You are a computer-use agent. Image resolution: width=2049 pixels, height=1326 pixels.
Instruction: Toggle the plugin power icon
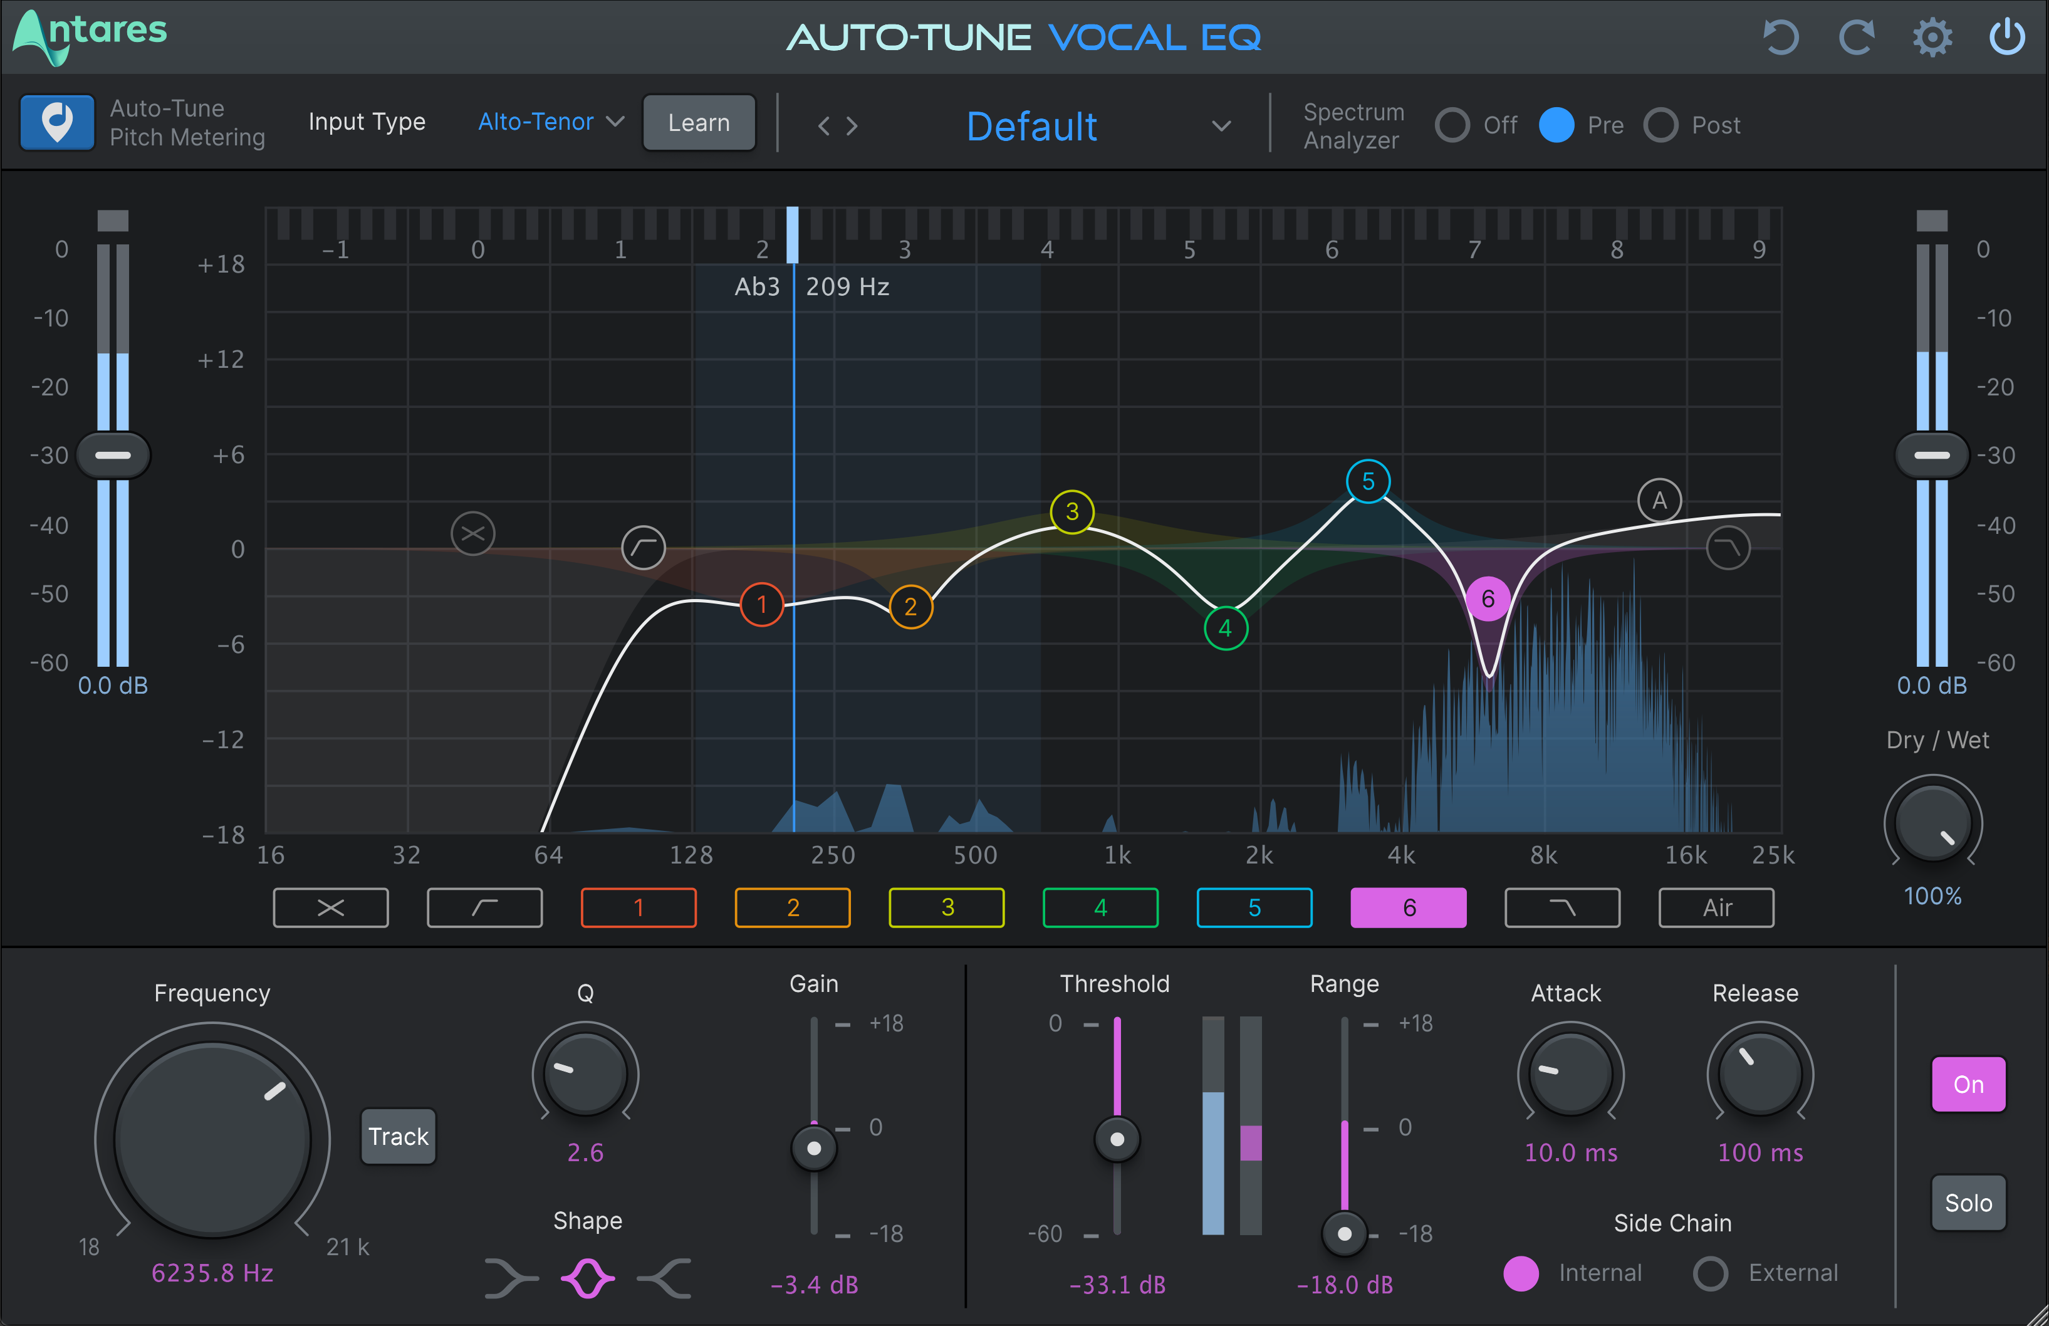(x=2007, y=37)
